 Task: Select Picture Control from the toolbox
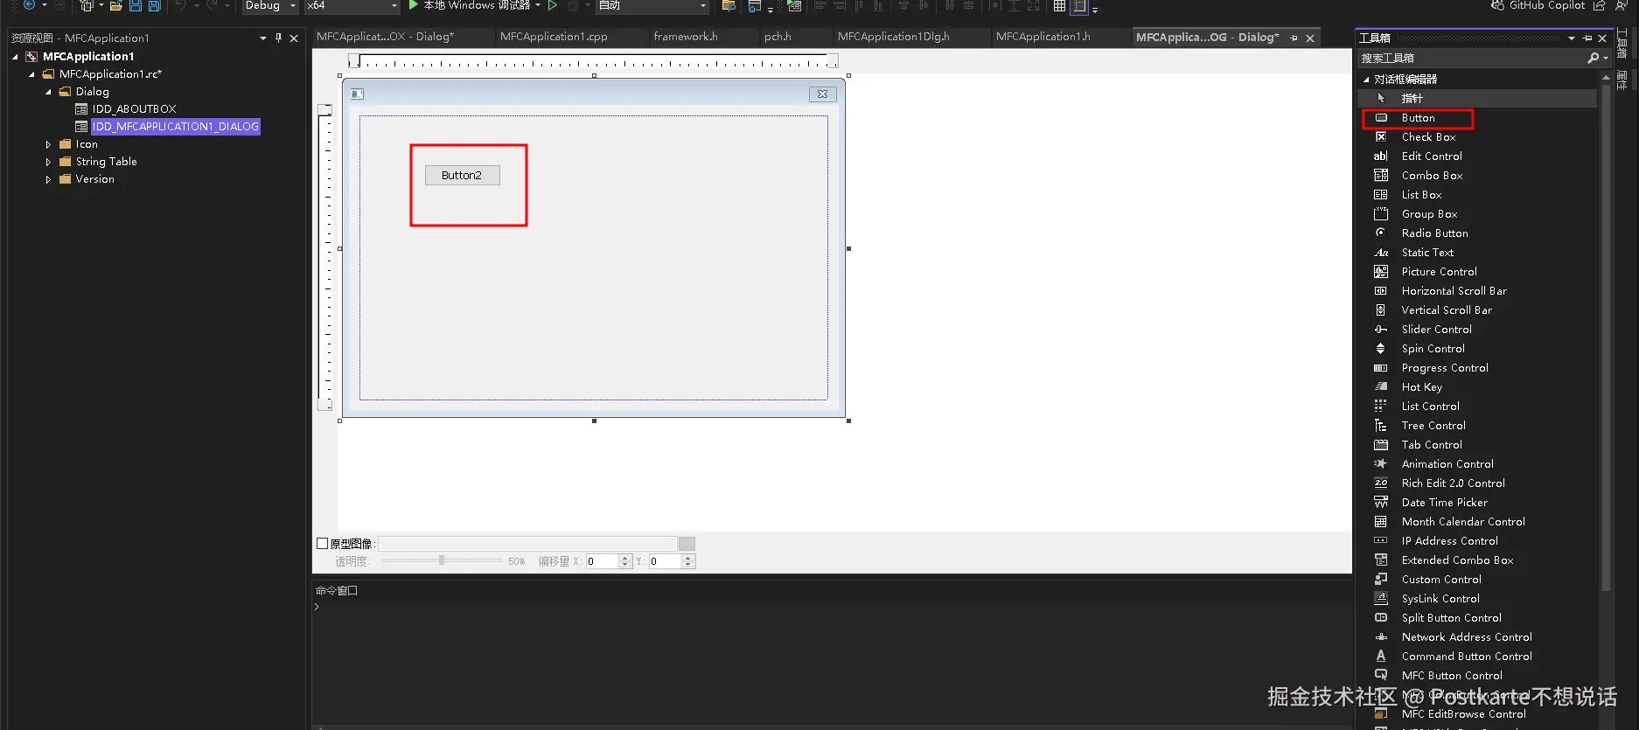coord(1439,272)
